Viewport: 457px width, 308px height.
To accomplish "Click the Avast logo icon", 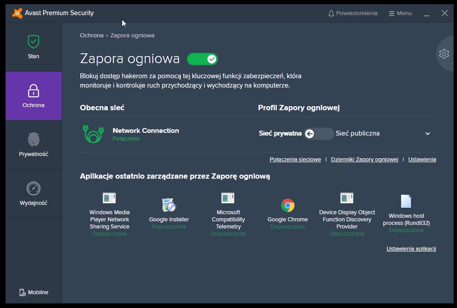I will pos(17,13).
